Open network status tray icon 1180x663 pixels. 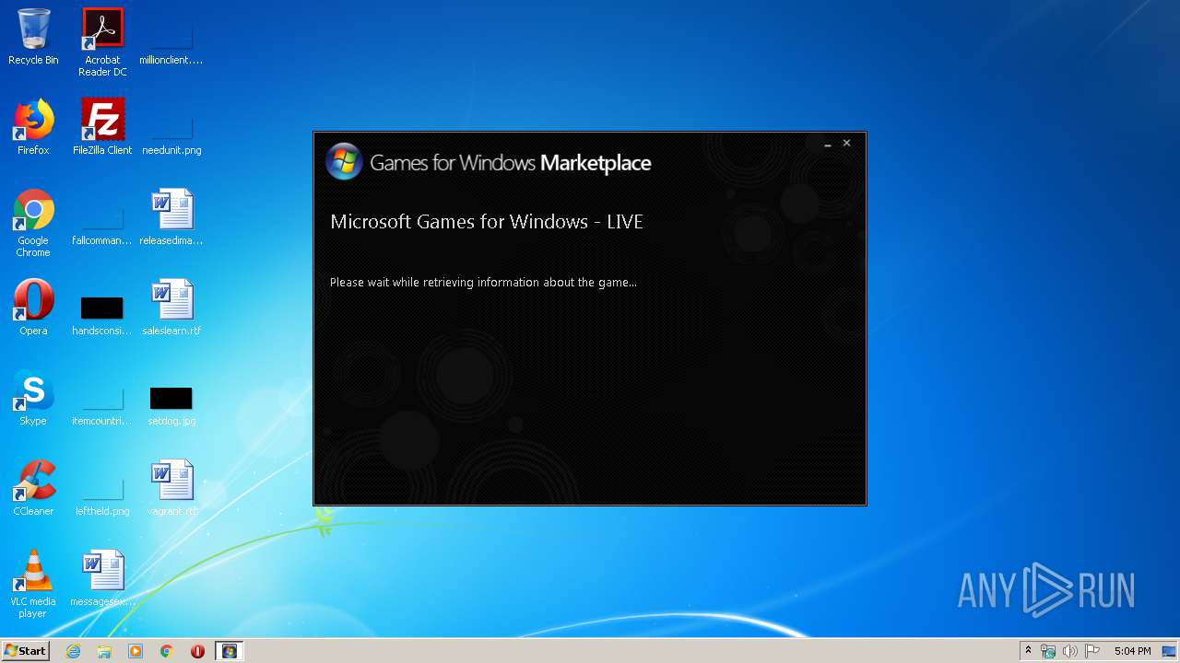(1048, 651)
